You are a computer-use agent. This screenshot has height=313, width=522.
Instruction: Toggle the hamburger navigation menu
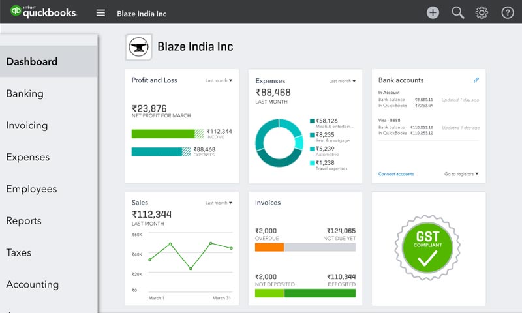100,13
